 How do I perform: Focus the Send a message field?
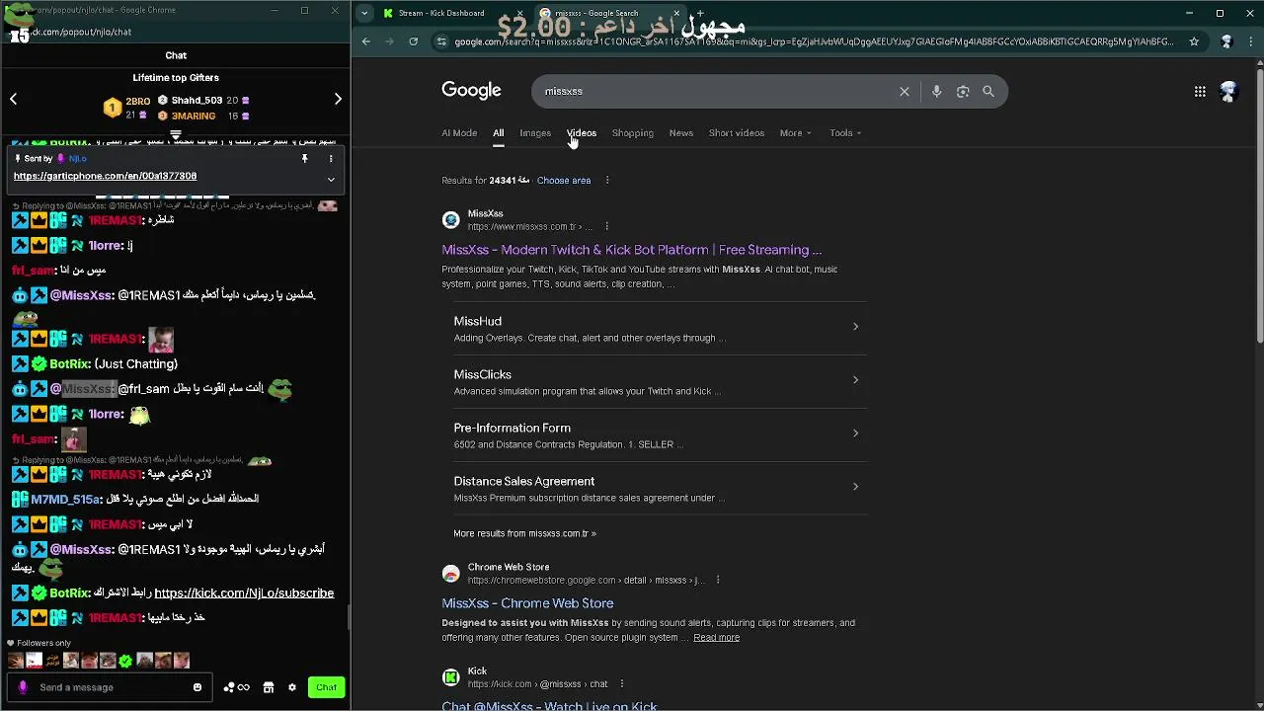(x=108, y=687)
